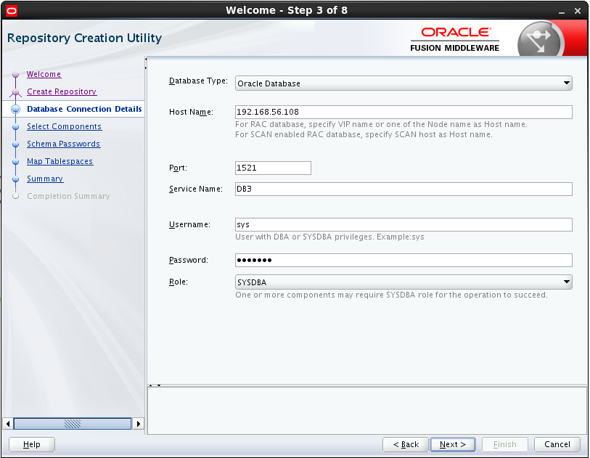Click the Host Name label
Screen dimensions: 590x458
191,112
